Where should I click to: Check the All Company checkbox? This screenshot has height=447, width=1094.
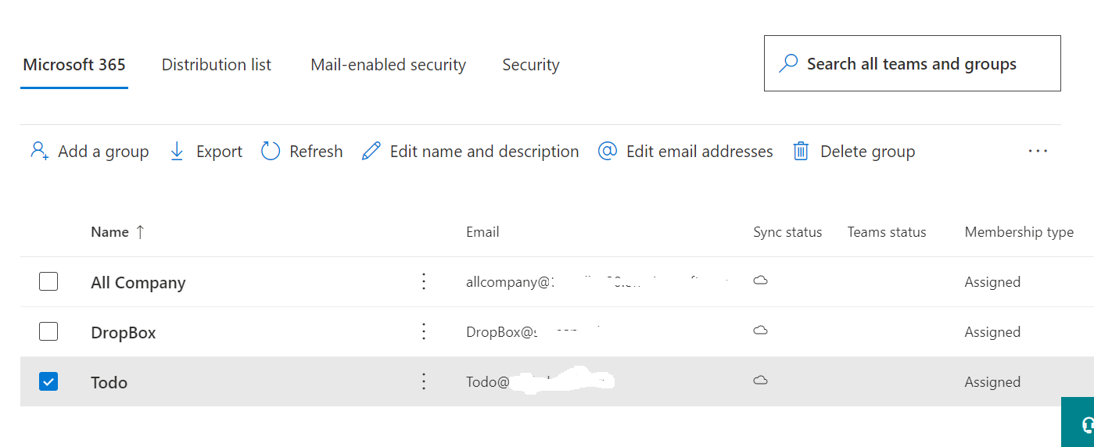pyautogui.click(x=48, y=281)
